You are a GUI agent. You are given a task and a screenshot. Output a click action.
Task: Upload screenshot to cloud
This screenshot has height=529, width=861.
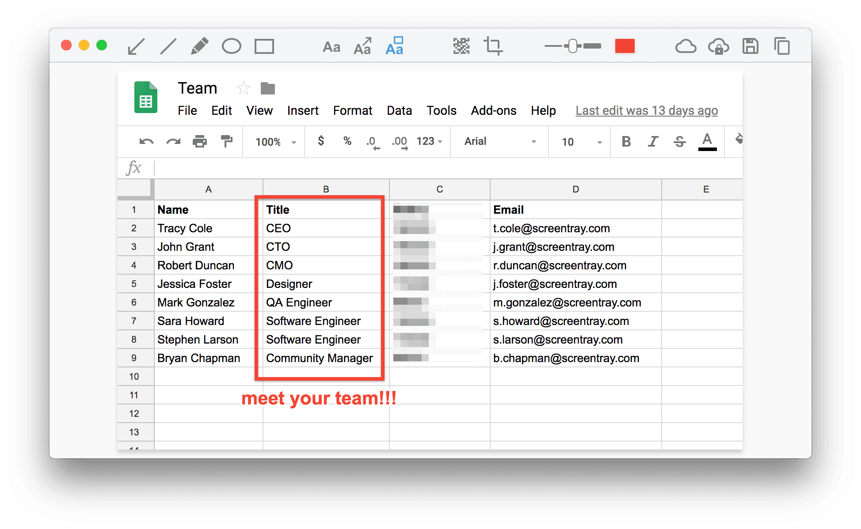(x=686, y=46)
